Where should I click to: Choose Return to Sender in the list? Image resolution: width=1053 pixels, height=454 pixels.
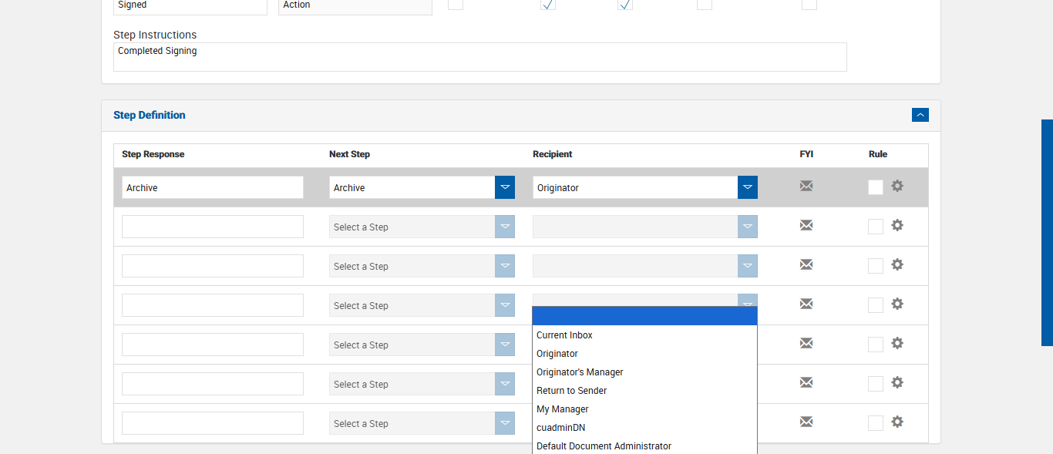pos(571,391)
